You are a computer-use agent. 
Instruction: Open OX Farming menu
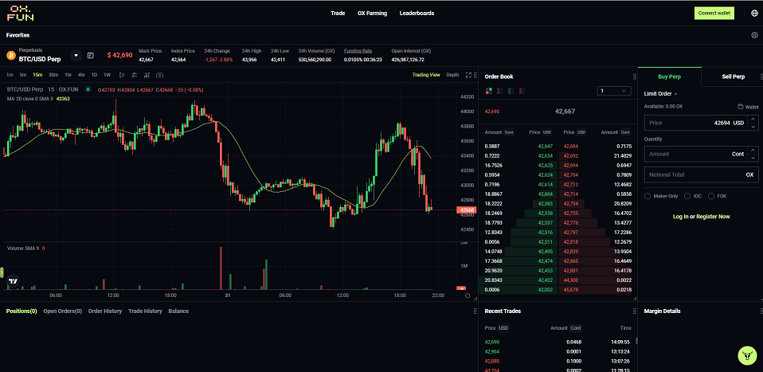(x=372, y=14)
